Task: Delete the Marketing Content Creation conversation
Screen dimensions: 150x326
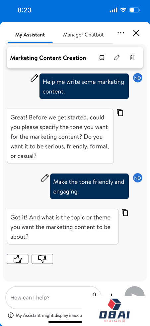Action: (132, 58)
